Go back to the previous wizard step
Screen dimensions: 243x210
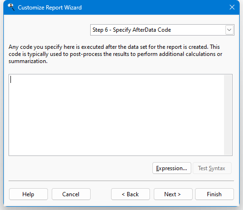(x=131, y=194)
